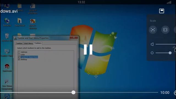Select the games folder desktop icon
Image resolution: width=176 pixels, height=99 pixels.
point(20,8)
